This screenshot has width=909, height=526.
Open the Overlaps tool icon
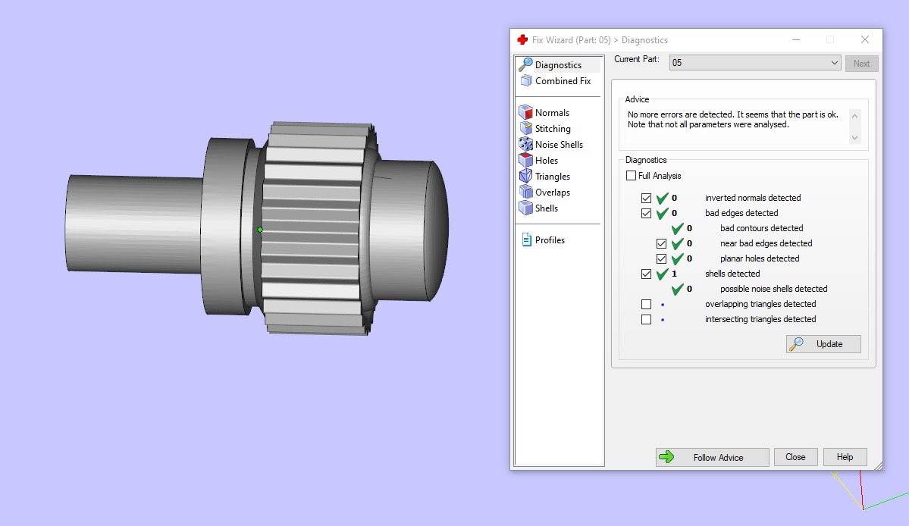pos(526,192)
